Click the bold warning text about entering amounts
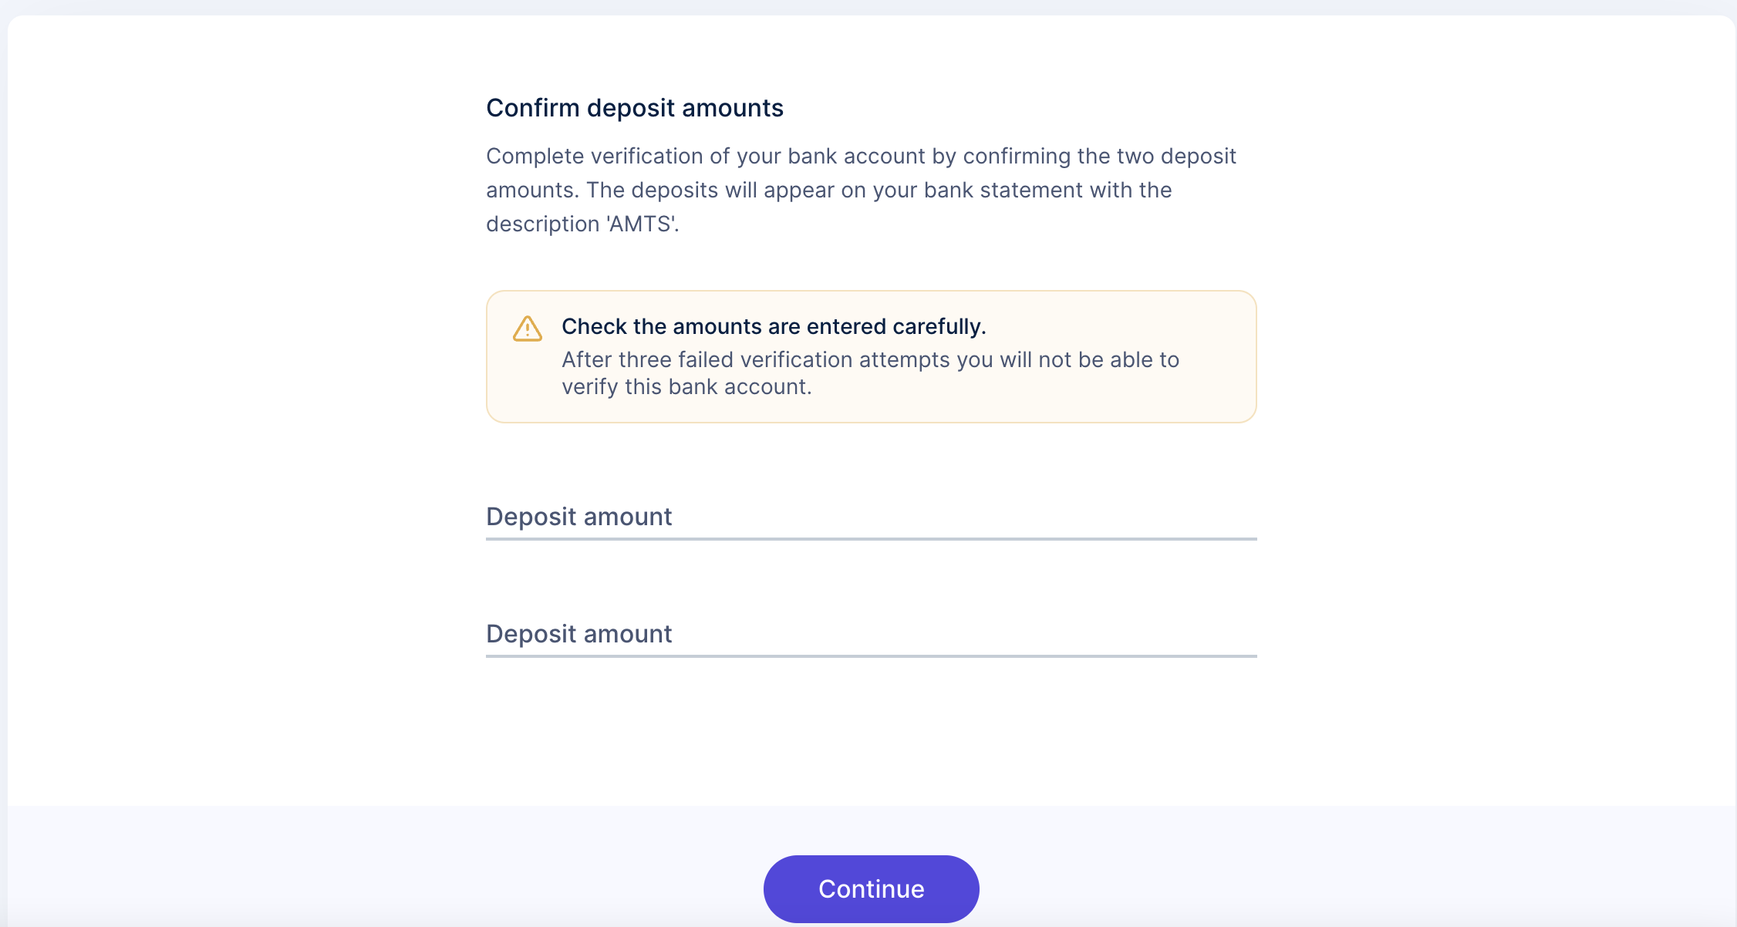The image size is (1737, 927). tap(774, 326)
